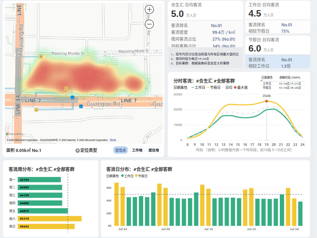Select the 周四 bar showing 44089

tap(40, 203)
